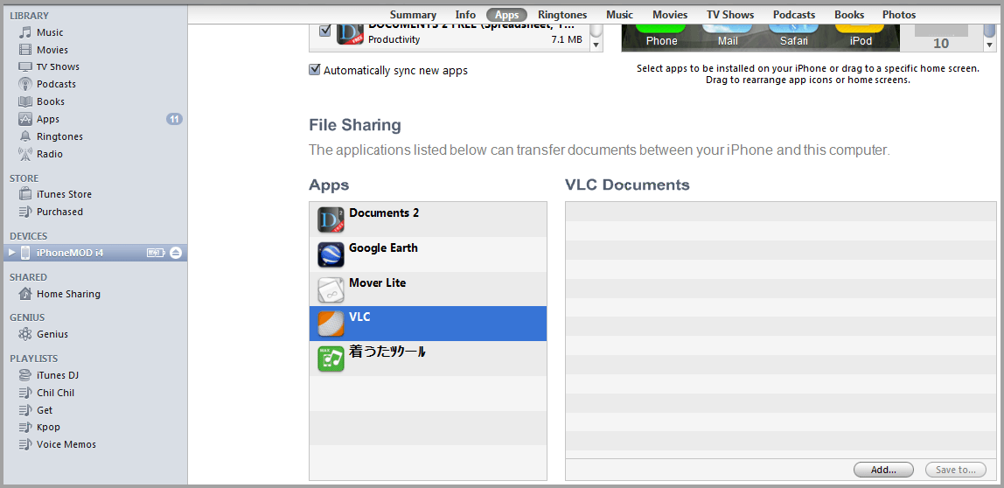1004x488 pixels.
Task: Select the Get playlist icon
Action: coord(25,410)
